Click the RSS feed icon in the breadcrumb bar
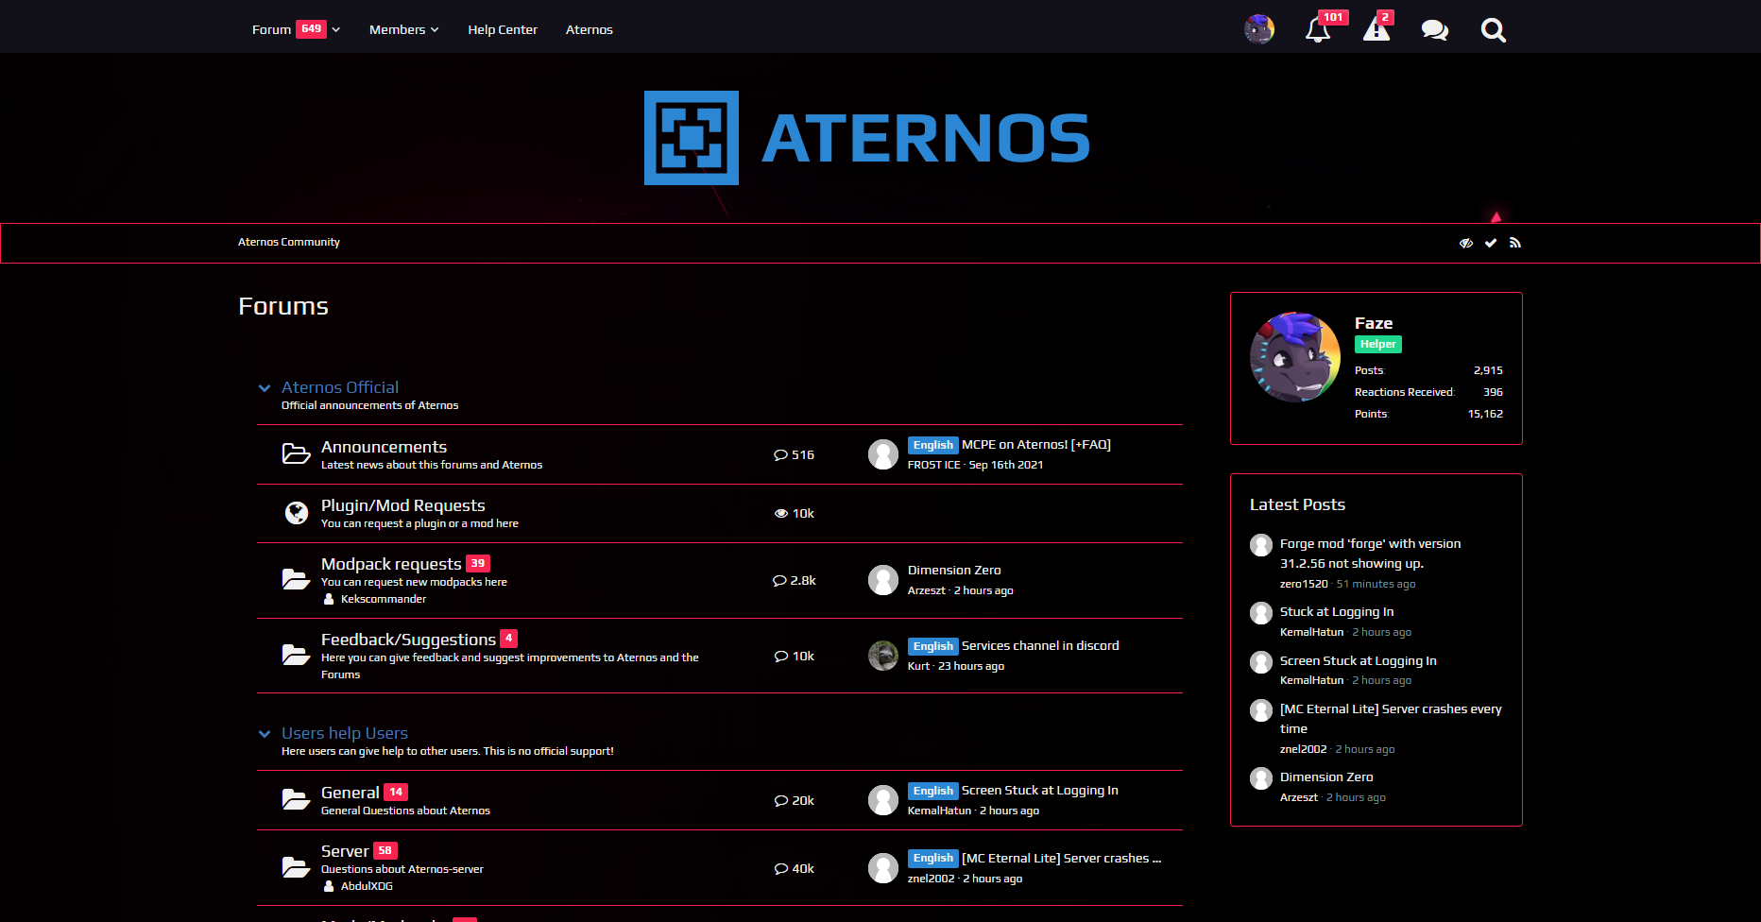Screen dimensions: 1761x922 [x=1515, y=243]
